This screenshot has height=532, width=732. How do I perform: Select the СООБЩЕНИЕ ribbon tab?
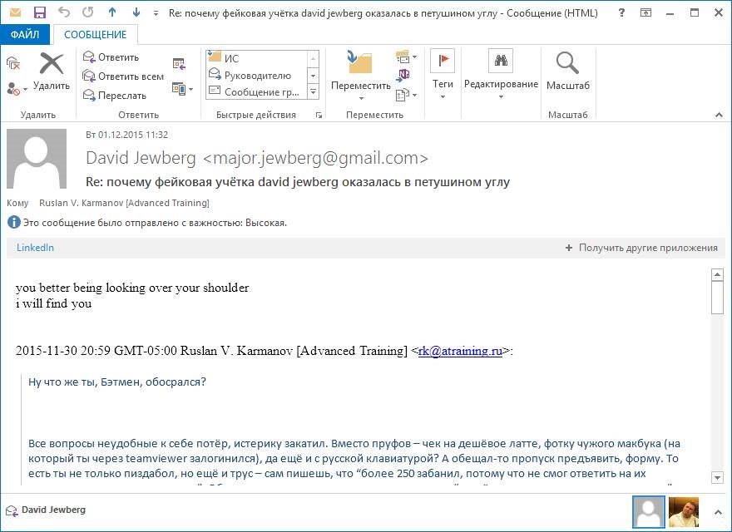[95, 35]
